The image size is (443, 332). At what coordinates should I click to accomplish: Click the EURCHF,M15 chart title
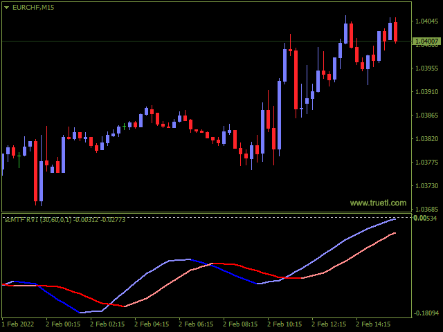pyautogui.click(x=33, y=8)
